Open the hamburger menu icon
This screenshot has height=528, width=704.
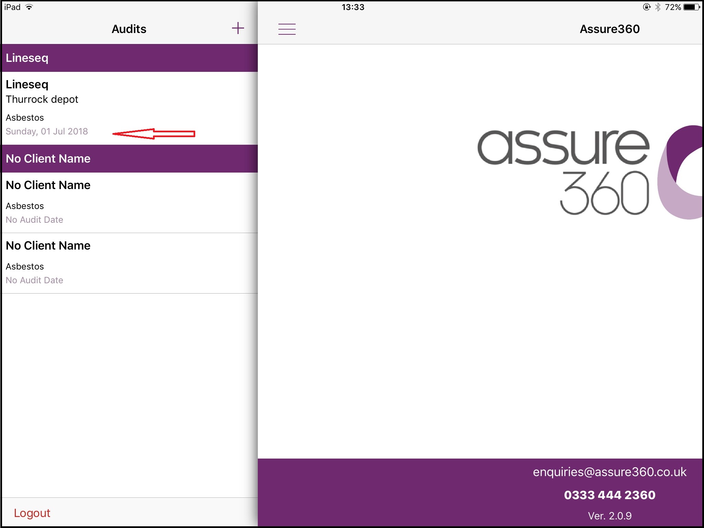coord(287,29)
